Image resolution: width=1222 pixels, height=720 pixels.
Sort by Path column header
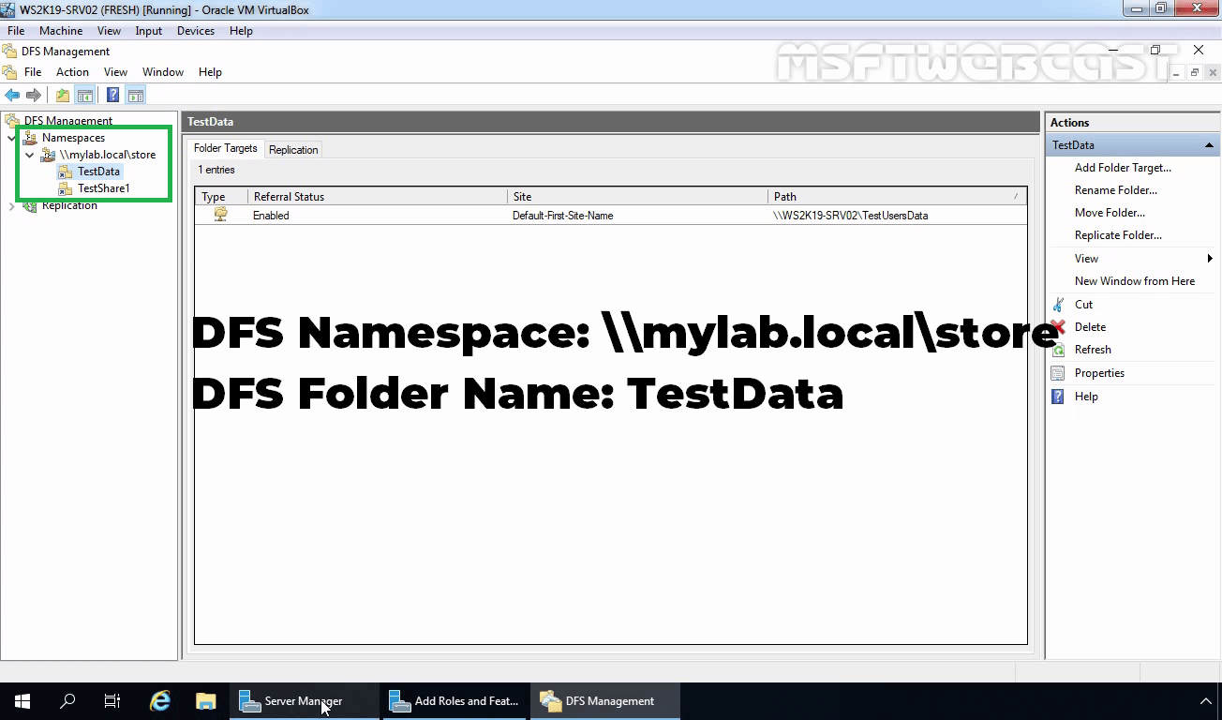[897, 197]
